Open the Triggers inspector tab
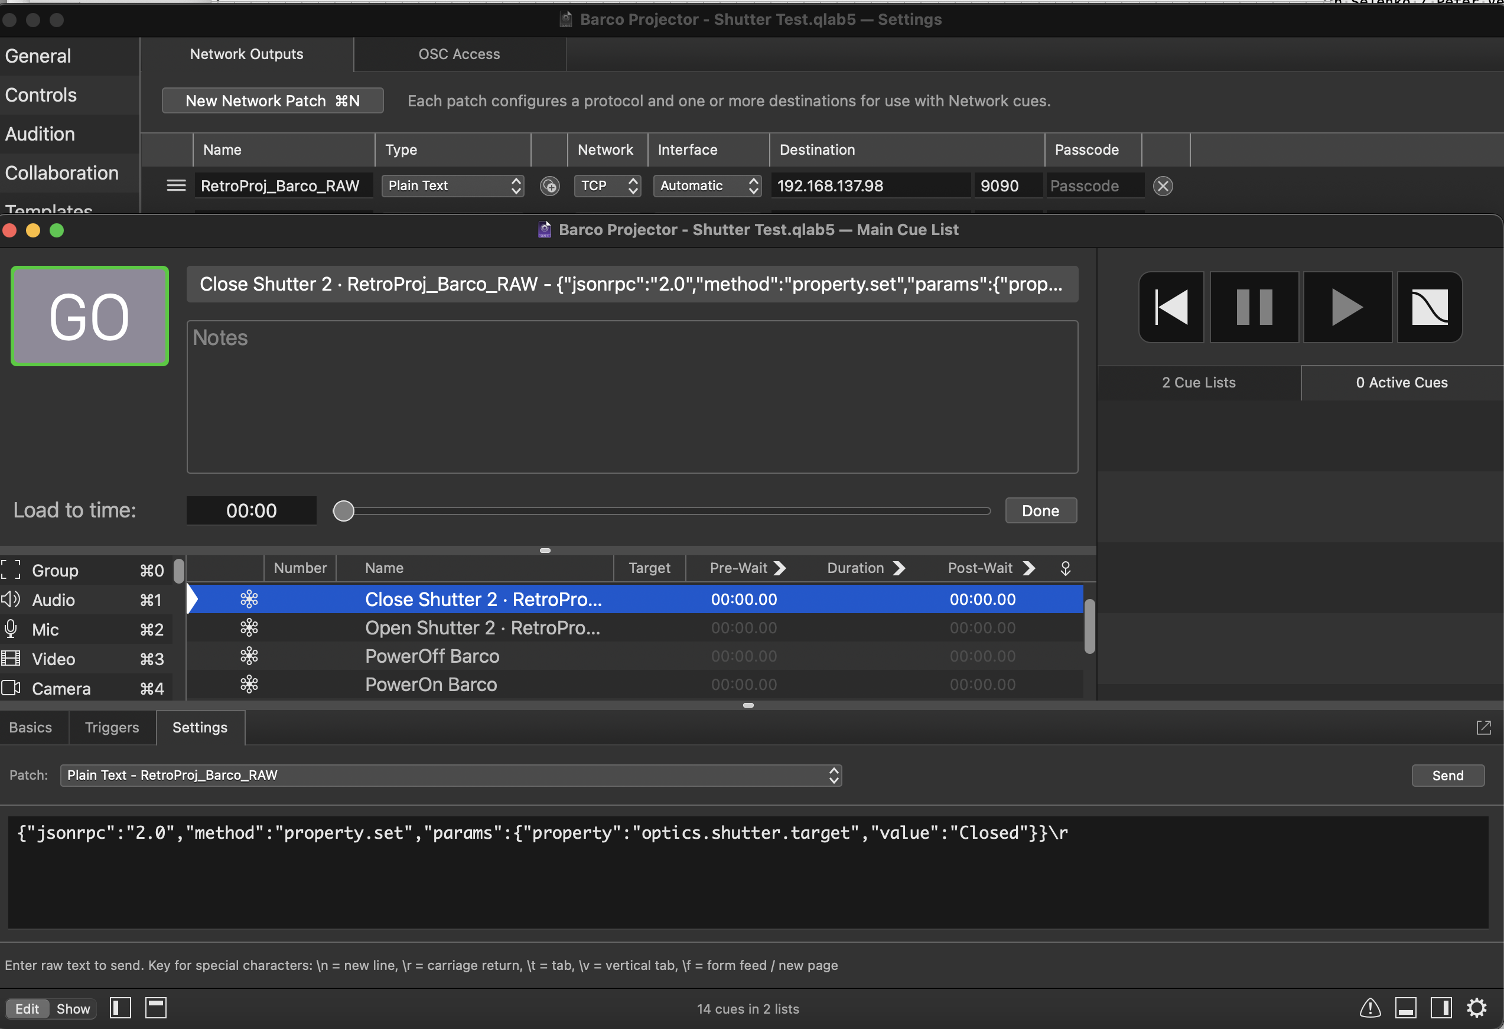1504x1029 pixels. 112,727
